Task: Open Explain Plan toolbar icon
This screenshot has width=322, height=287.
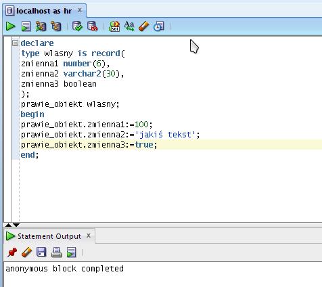Action: coord(41,26)
